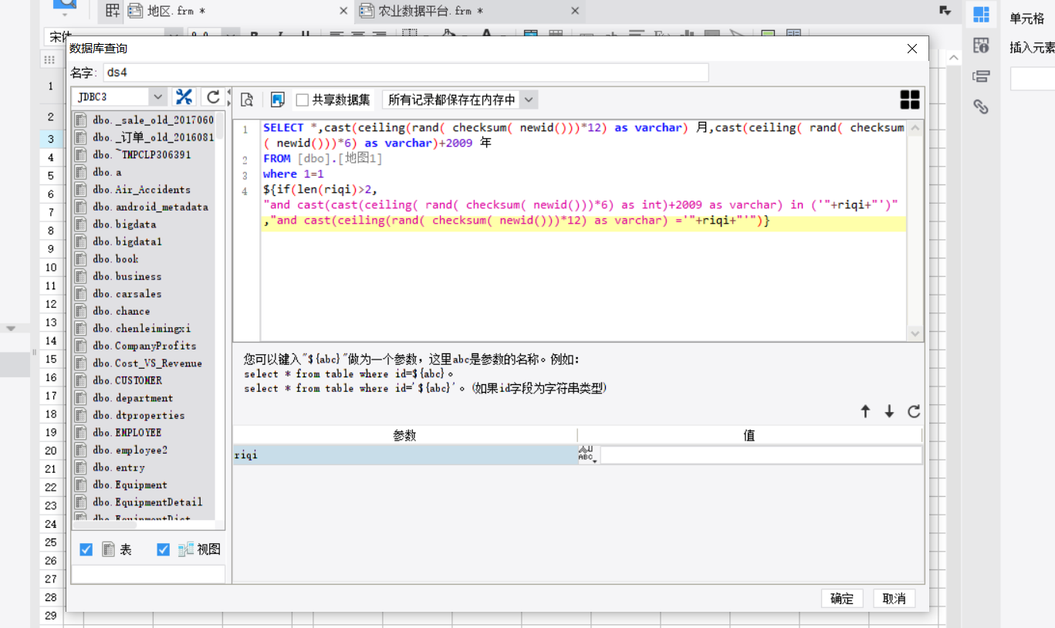Move parameter down with the down arrow

click(889, 412)
